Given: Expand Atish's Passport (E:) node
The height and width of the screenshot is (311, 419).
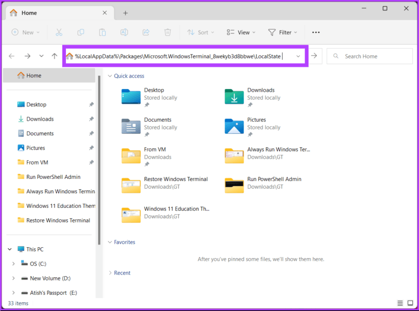Looking at the screenshot, I should (x=13, y=292).
